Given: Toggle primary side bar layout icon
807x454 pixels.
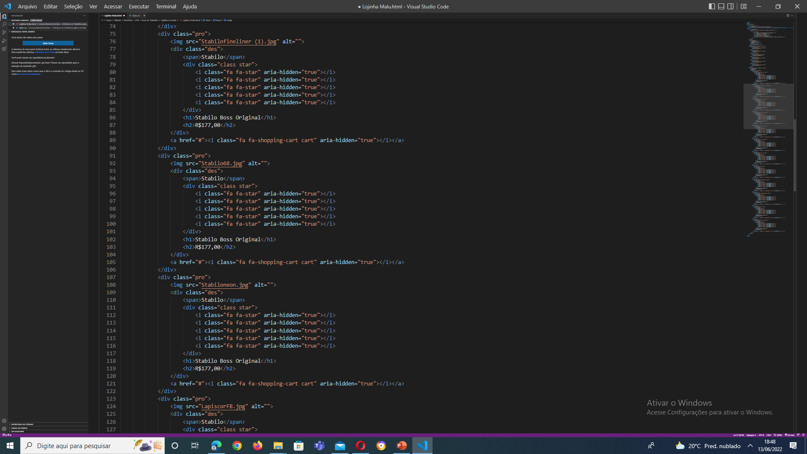Looking at the screenshot, I should pyautogui.click(x=712, y=6).
